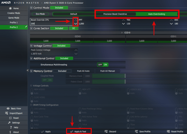Screen dimensions: 187x134
Task: Click Push All Auto button
Action: tap(83, 71)
